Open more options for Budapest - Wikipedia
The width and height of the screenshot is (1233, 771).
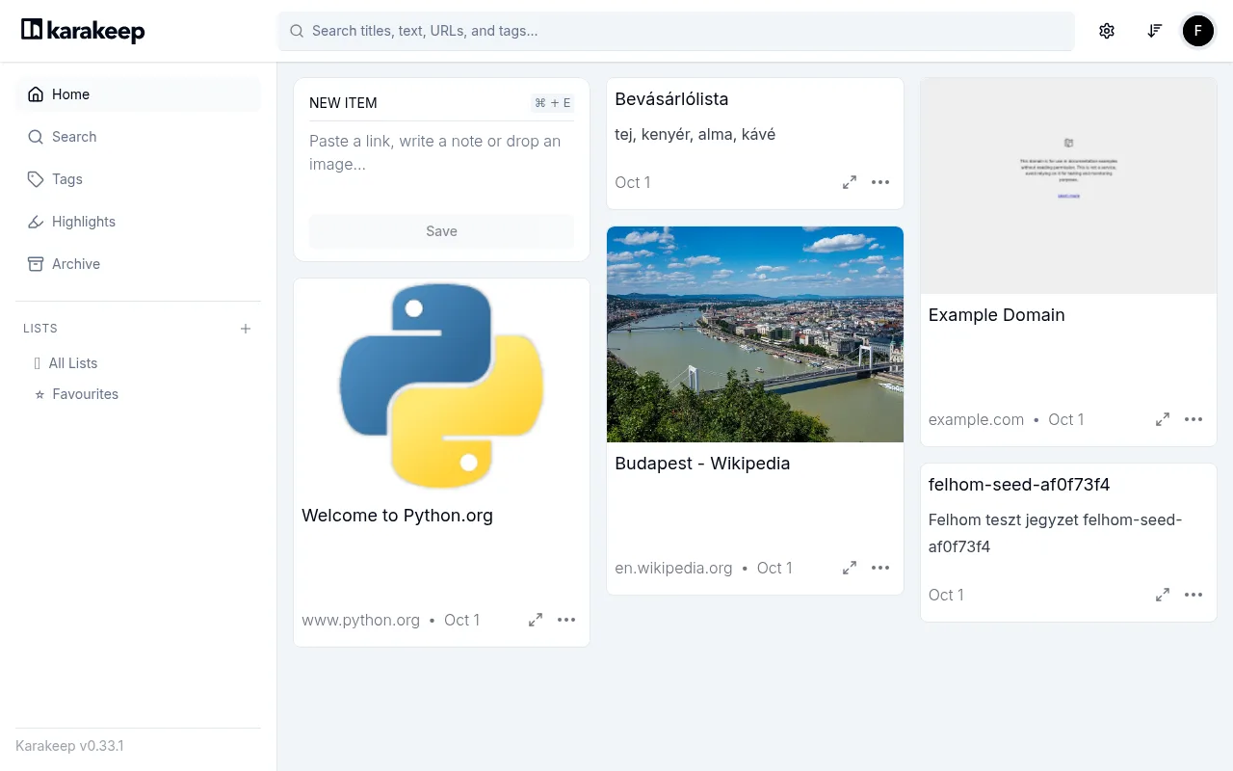(880, 568)
